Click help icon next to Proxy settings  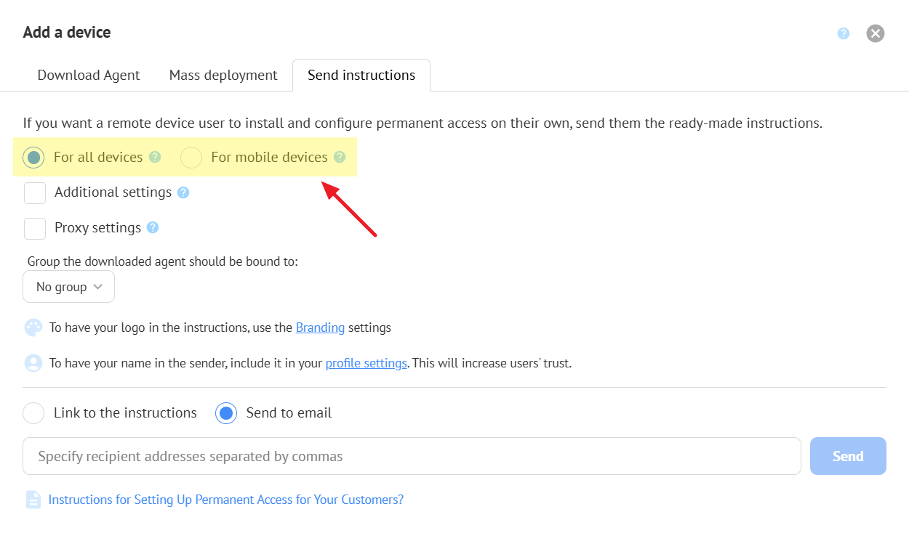(153, 228)
